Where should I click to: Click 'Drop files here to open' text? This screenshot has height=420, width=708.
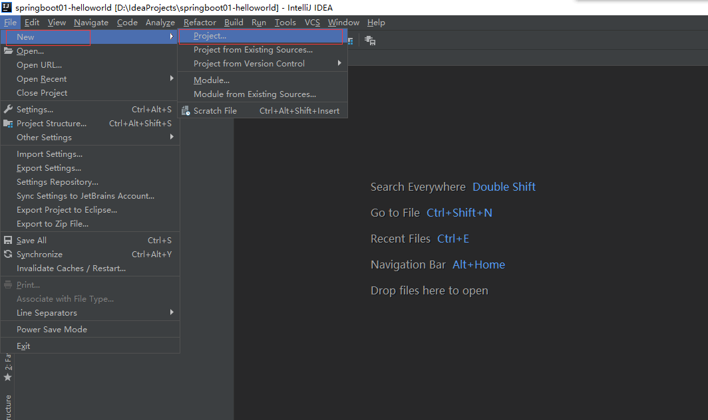429,291
